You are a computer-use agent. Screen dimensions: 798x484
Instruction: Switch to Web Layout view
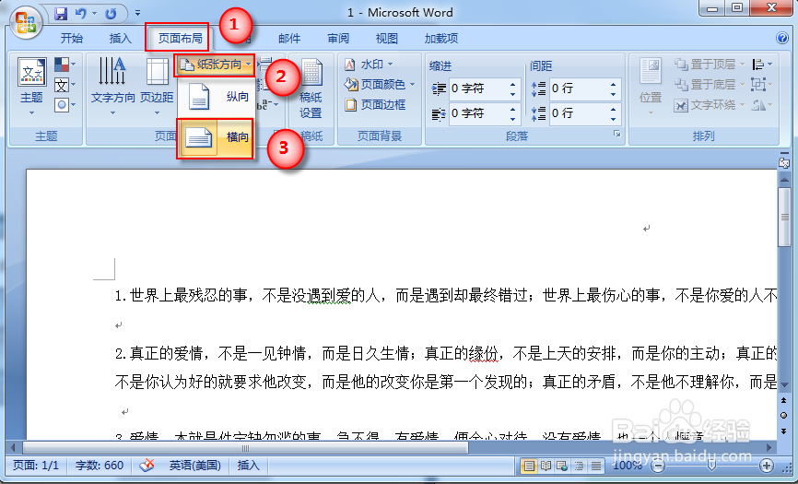[x=562, y=466]
